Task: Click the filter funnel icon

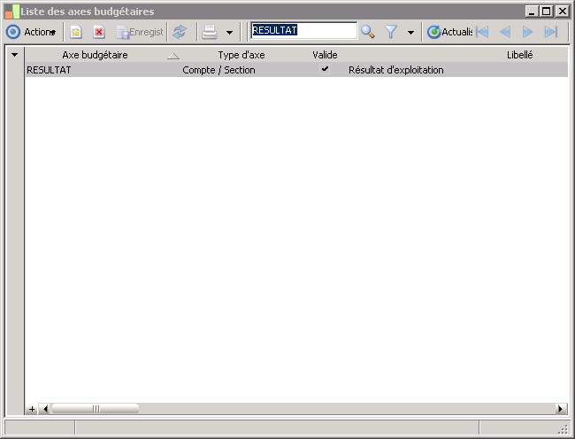Action: coord(391,32)
